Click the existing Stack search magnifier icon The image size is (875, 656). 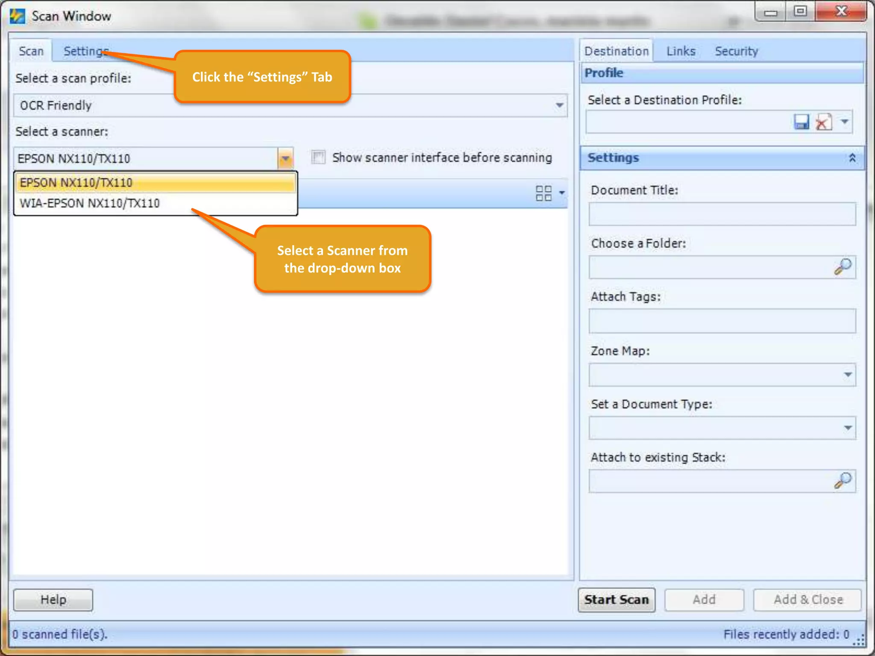point(843,480)
